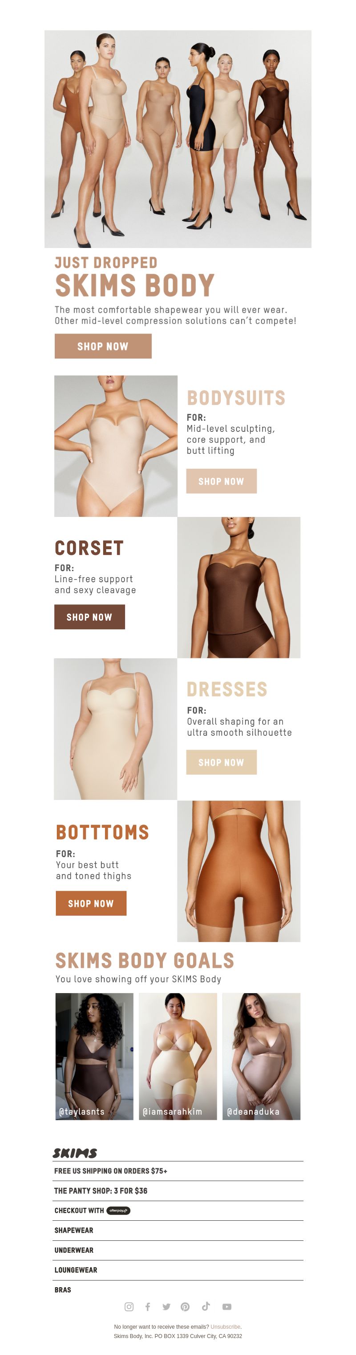The image size is (356, 1355).
Task: Open the Facebook social icon
Action: [x=148, y=1307]
